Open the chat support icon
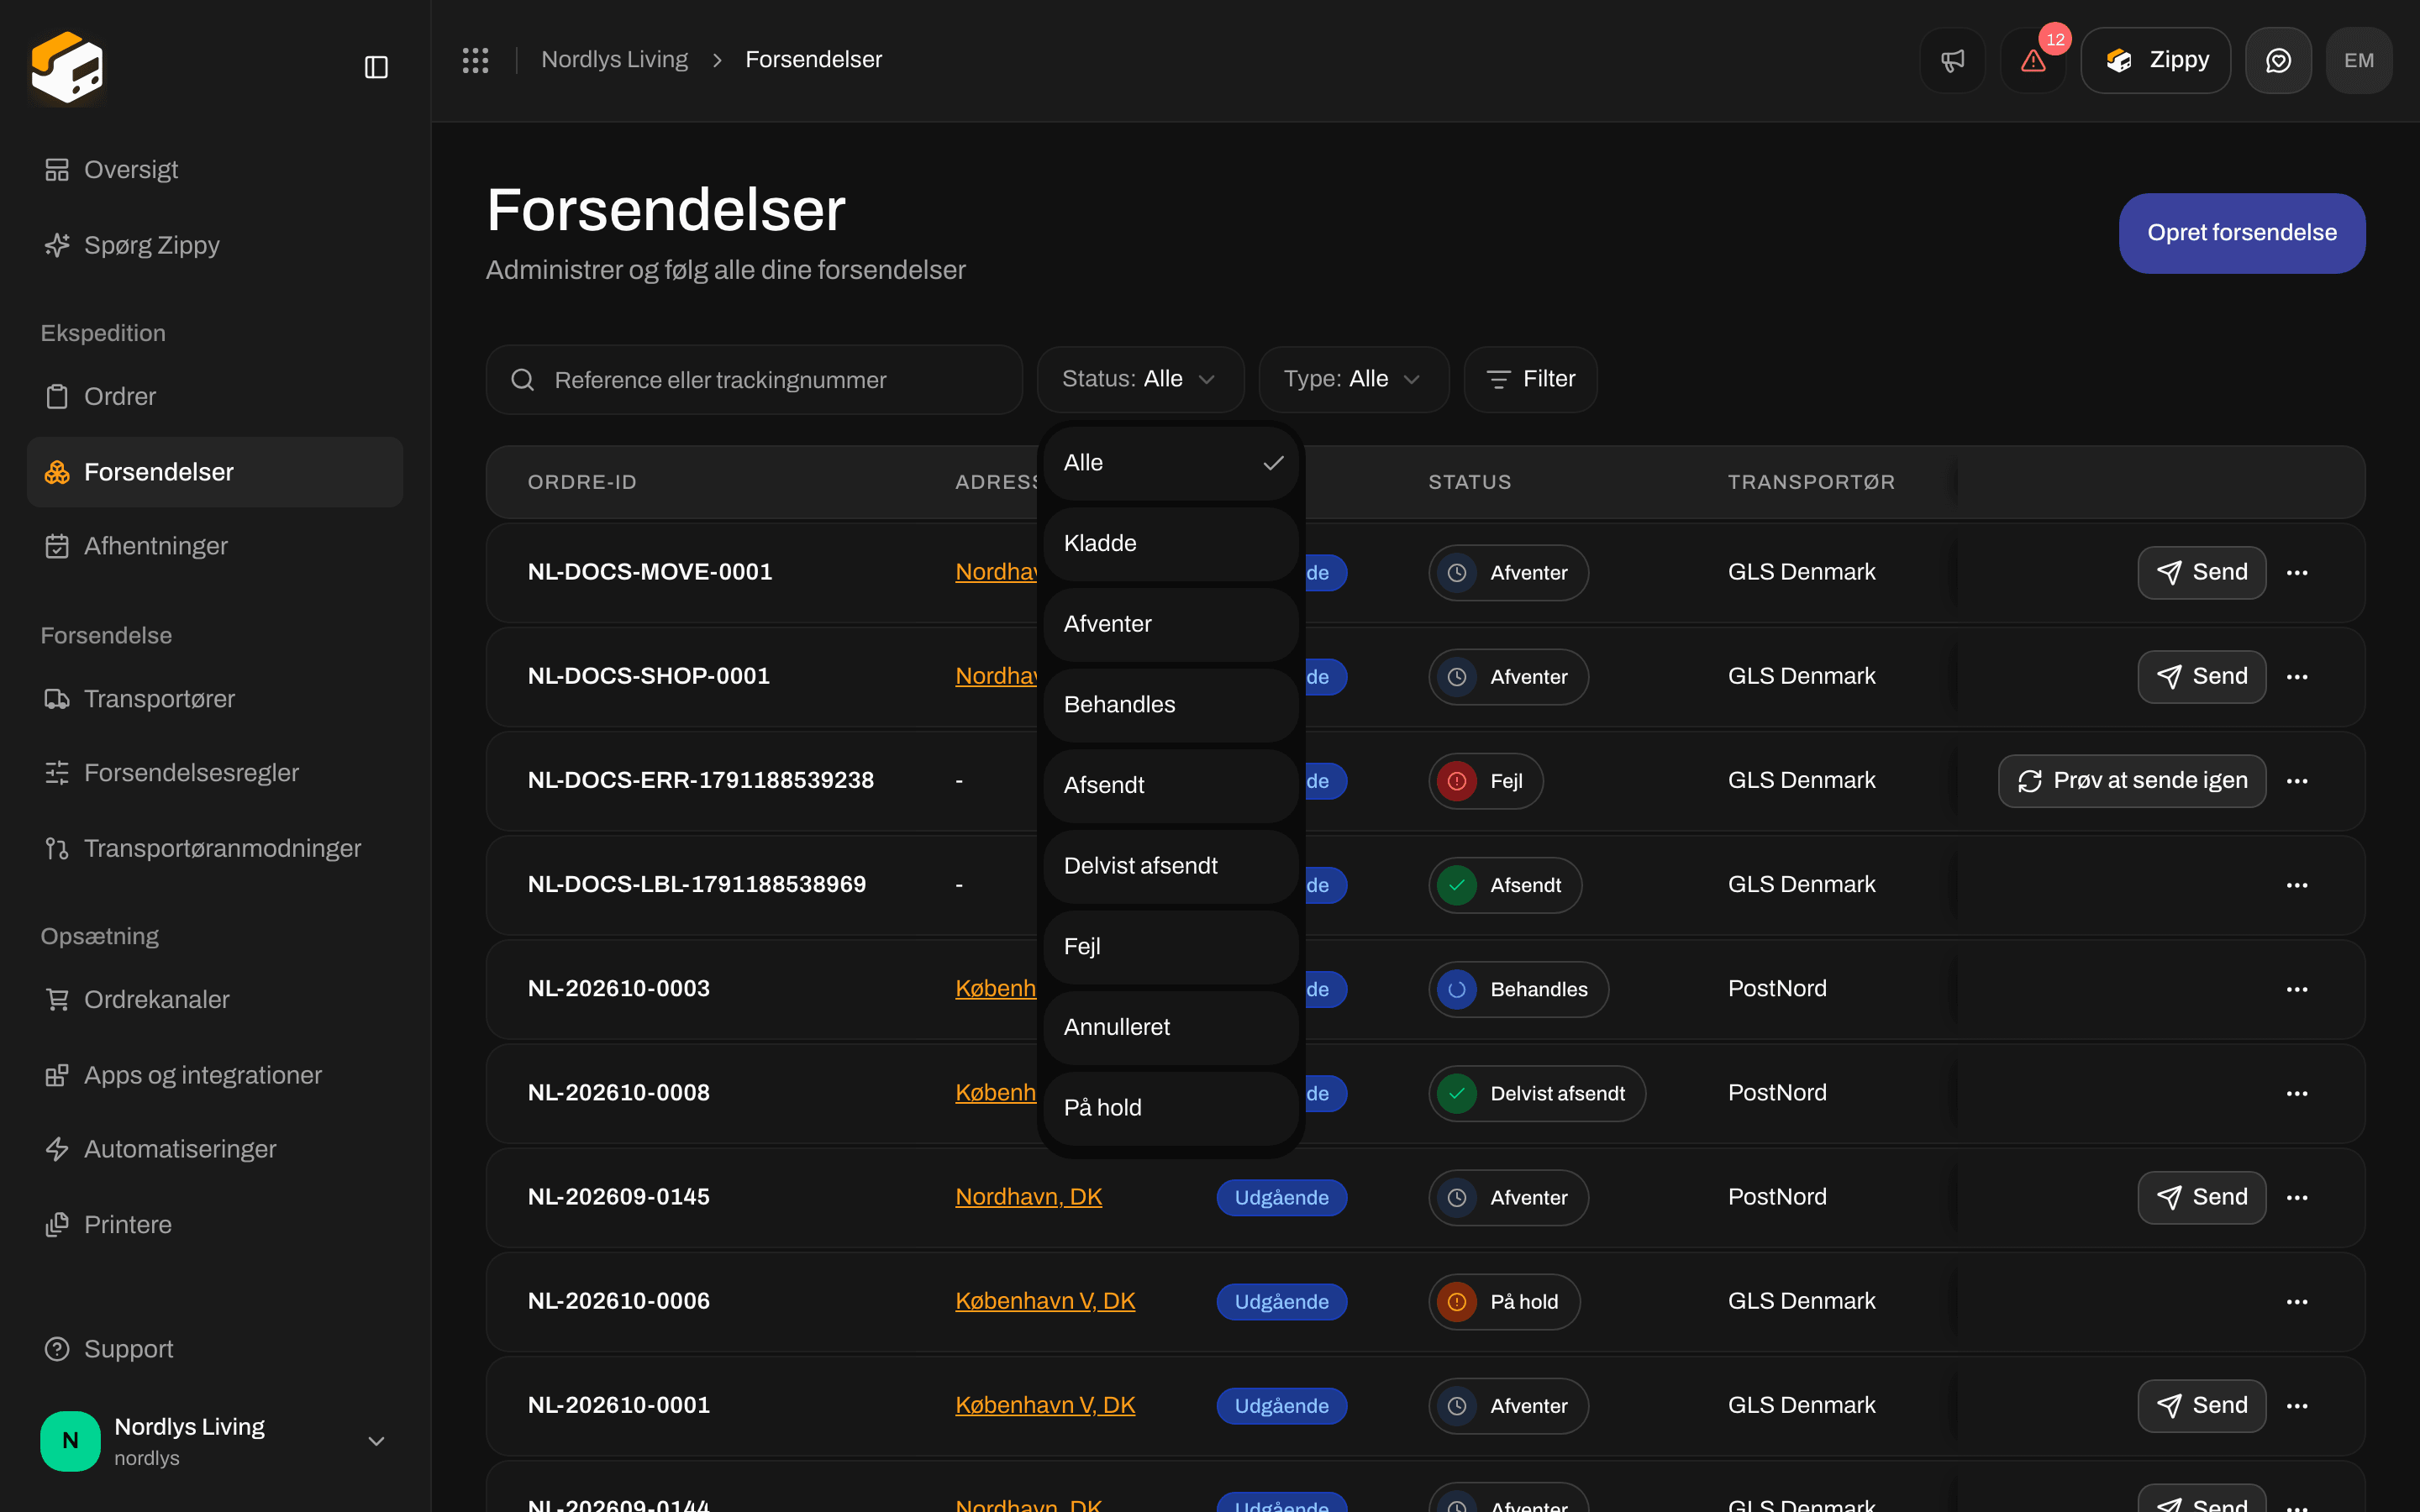The image size is (2420, 1512). 2278,60
